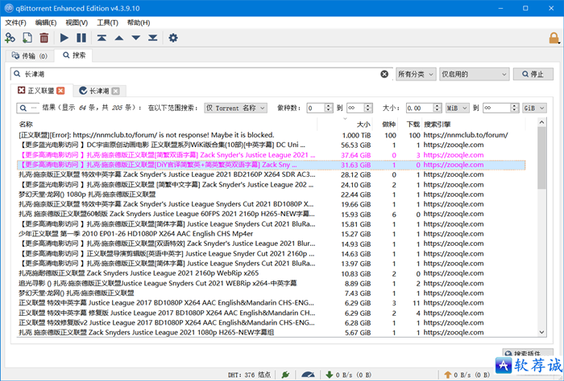
Task: Select highlighted 31.63 GiB result row
Action: point(272,165)
